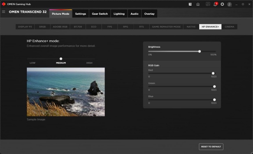Viewport: 253px width, 154px height.
Task: Click the Sample Image caption
Action: coord(36,119)
